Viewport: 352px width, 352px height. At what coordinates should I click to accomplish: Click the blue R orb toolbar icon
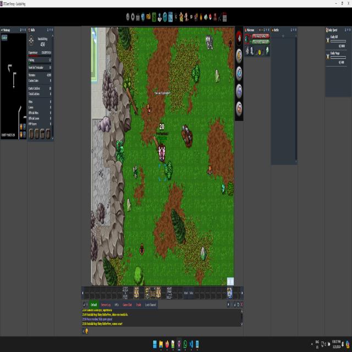click(143, 17)
